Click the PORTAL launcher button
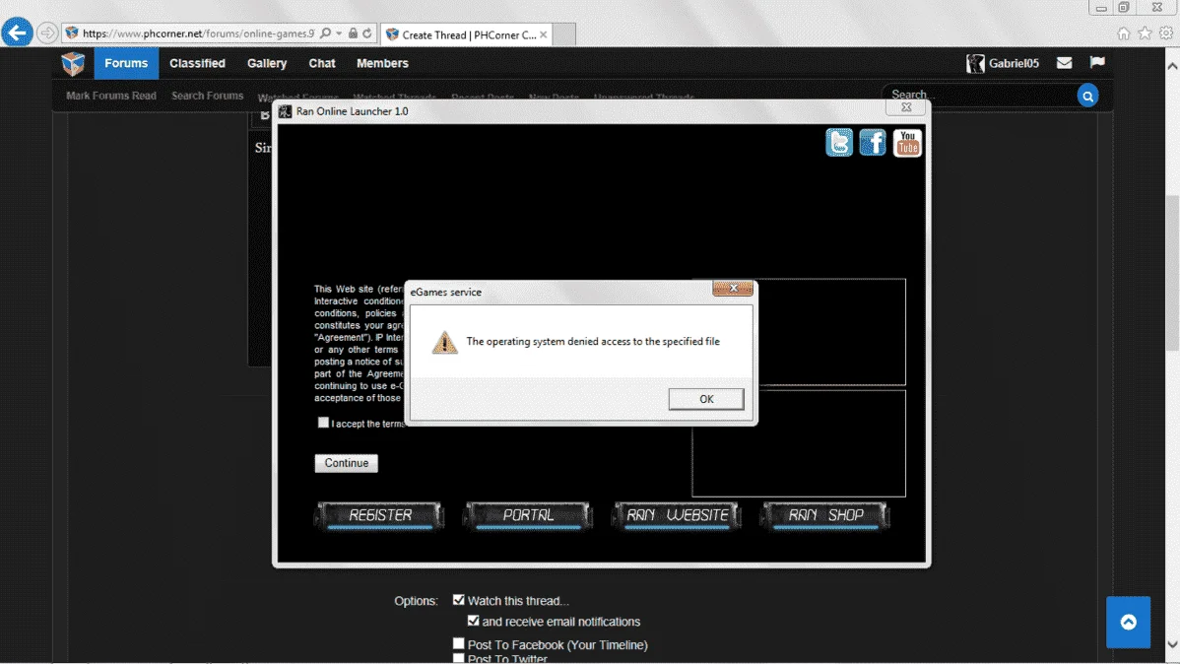Viewport: 1180px width, 664px height. [x=528, y=515]
